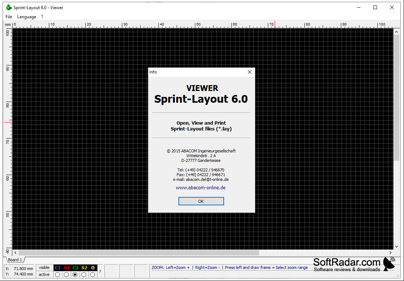Click the X coordinate value 71.800 mm
This screenshot has height=281, width=404.
click(23, 269)
